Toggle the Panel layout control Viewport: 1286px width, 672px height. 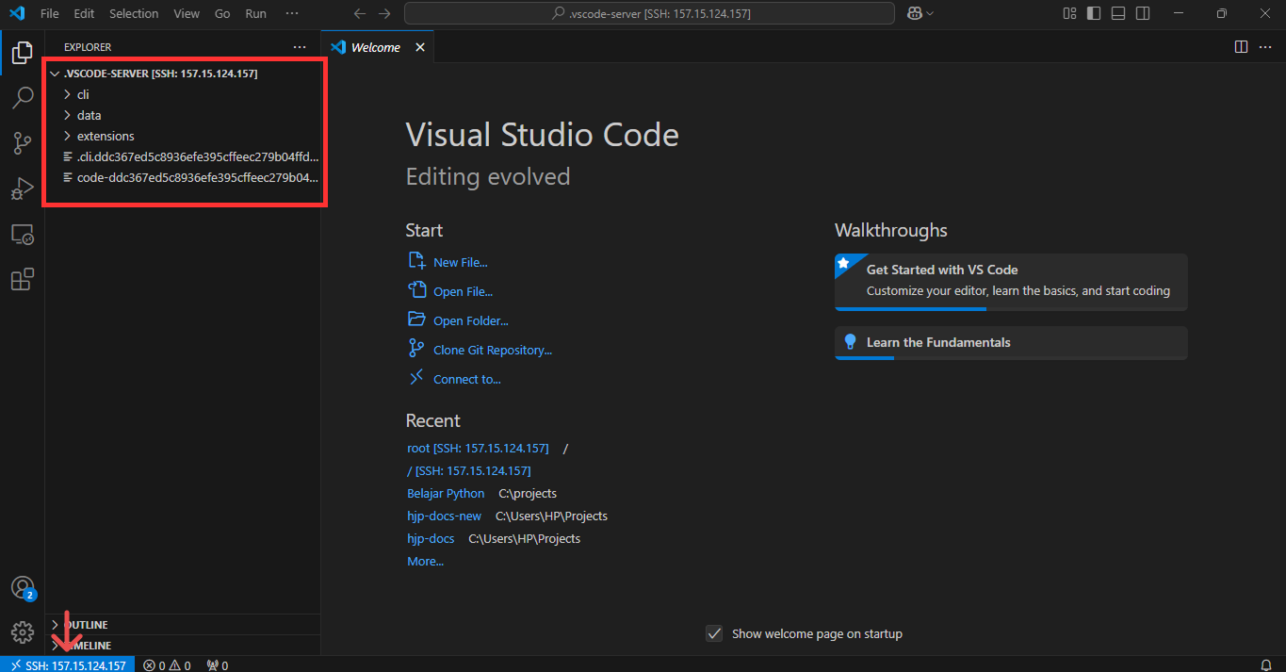coord(1117,12)
